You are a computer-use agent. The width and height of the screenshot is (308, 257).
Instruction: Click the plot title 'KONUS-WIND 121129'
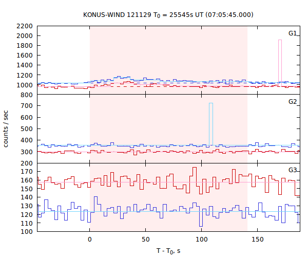coord(117,15)
